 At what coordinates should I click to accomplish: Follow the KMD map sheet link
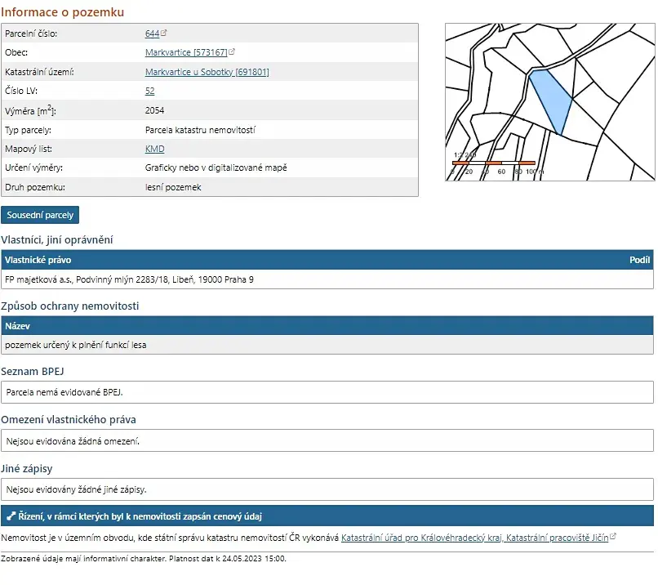point(154,149)
